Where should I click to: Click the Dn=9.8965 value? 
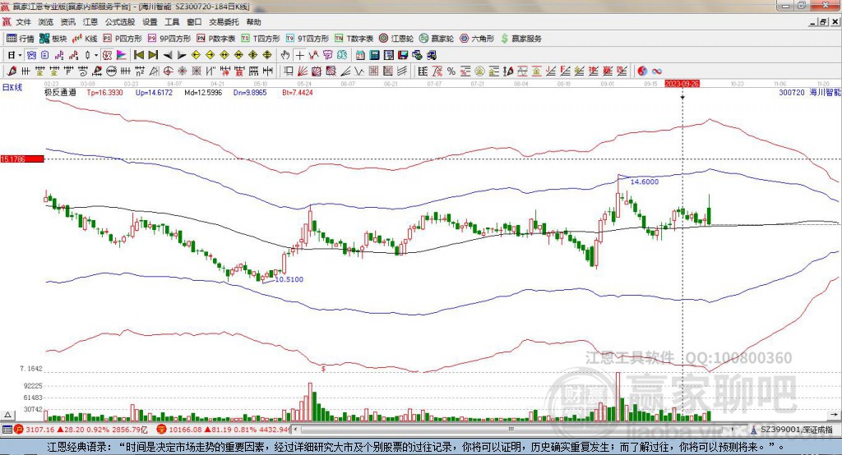(250, 92)
